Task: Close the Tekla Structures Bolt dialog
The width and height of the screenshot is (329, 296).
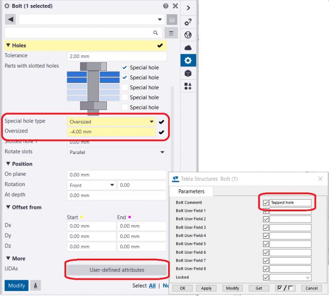Action: (320, 179)
